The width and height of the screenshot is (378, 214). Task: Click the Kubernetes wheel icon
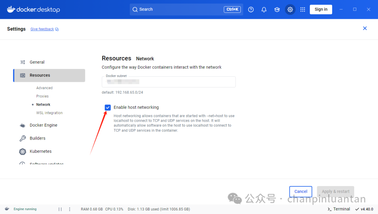pyautogui.click(x=22, y=151)
